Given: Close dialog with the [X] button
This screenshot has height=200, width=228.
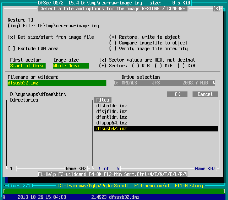Looking at the screenshot, I should click(217, 9).
